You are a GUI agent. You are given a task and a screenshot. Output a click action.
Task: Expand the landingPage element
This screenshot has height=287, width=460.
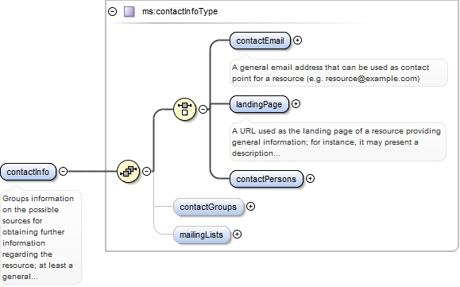point(296,104)
